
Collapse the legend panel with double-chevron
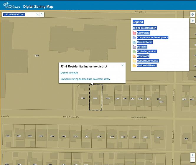pos(192,21)
